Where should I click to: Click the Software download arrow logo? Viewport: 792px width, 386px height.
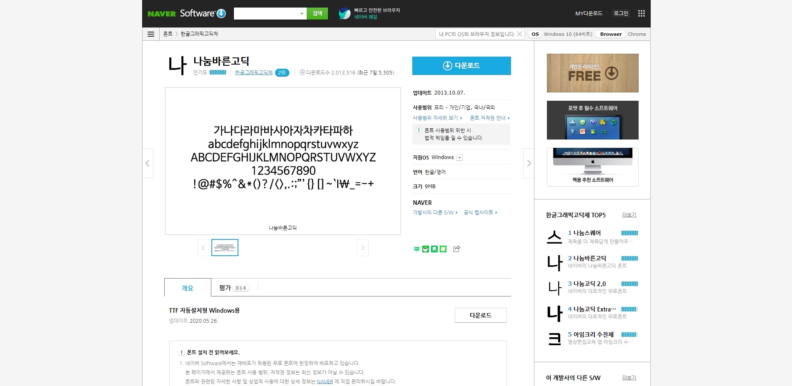tap(221, 13)
